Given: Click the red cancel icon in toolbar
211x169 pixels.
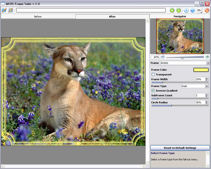Looking at the screenshot, I should pos(207,10).
